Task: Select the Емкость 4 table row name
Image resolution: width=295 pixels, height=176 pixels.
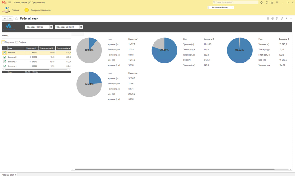Action: pyautogui.click(x=12, y=66)
